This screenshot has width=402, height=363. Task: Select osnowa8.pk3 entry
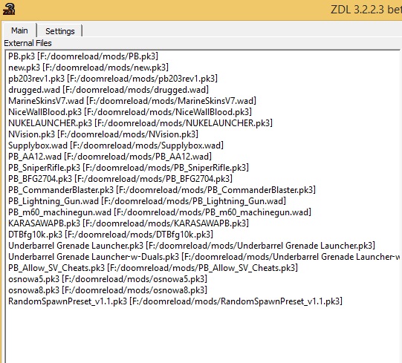tap(108, 290)
